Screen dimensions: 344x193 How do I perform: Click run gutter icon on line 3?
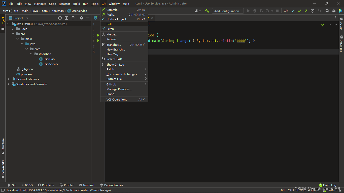(x=98, y=35)
